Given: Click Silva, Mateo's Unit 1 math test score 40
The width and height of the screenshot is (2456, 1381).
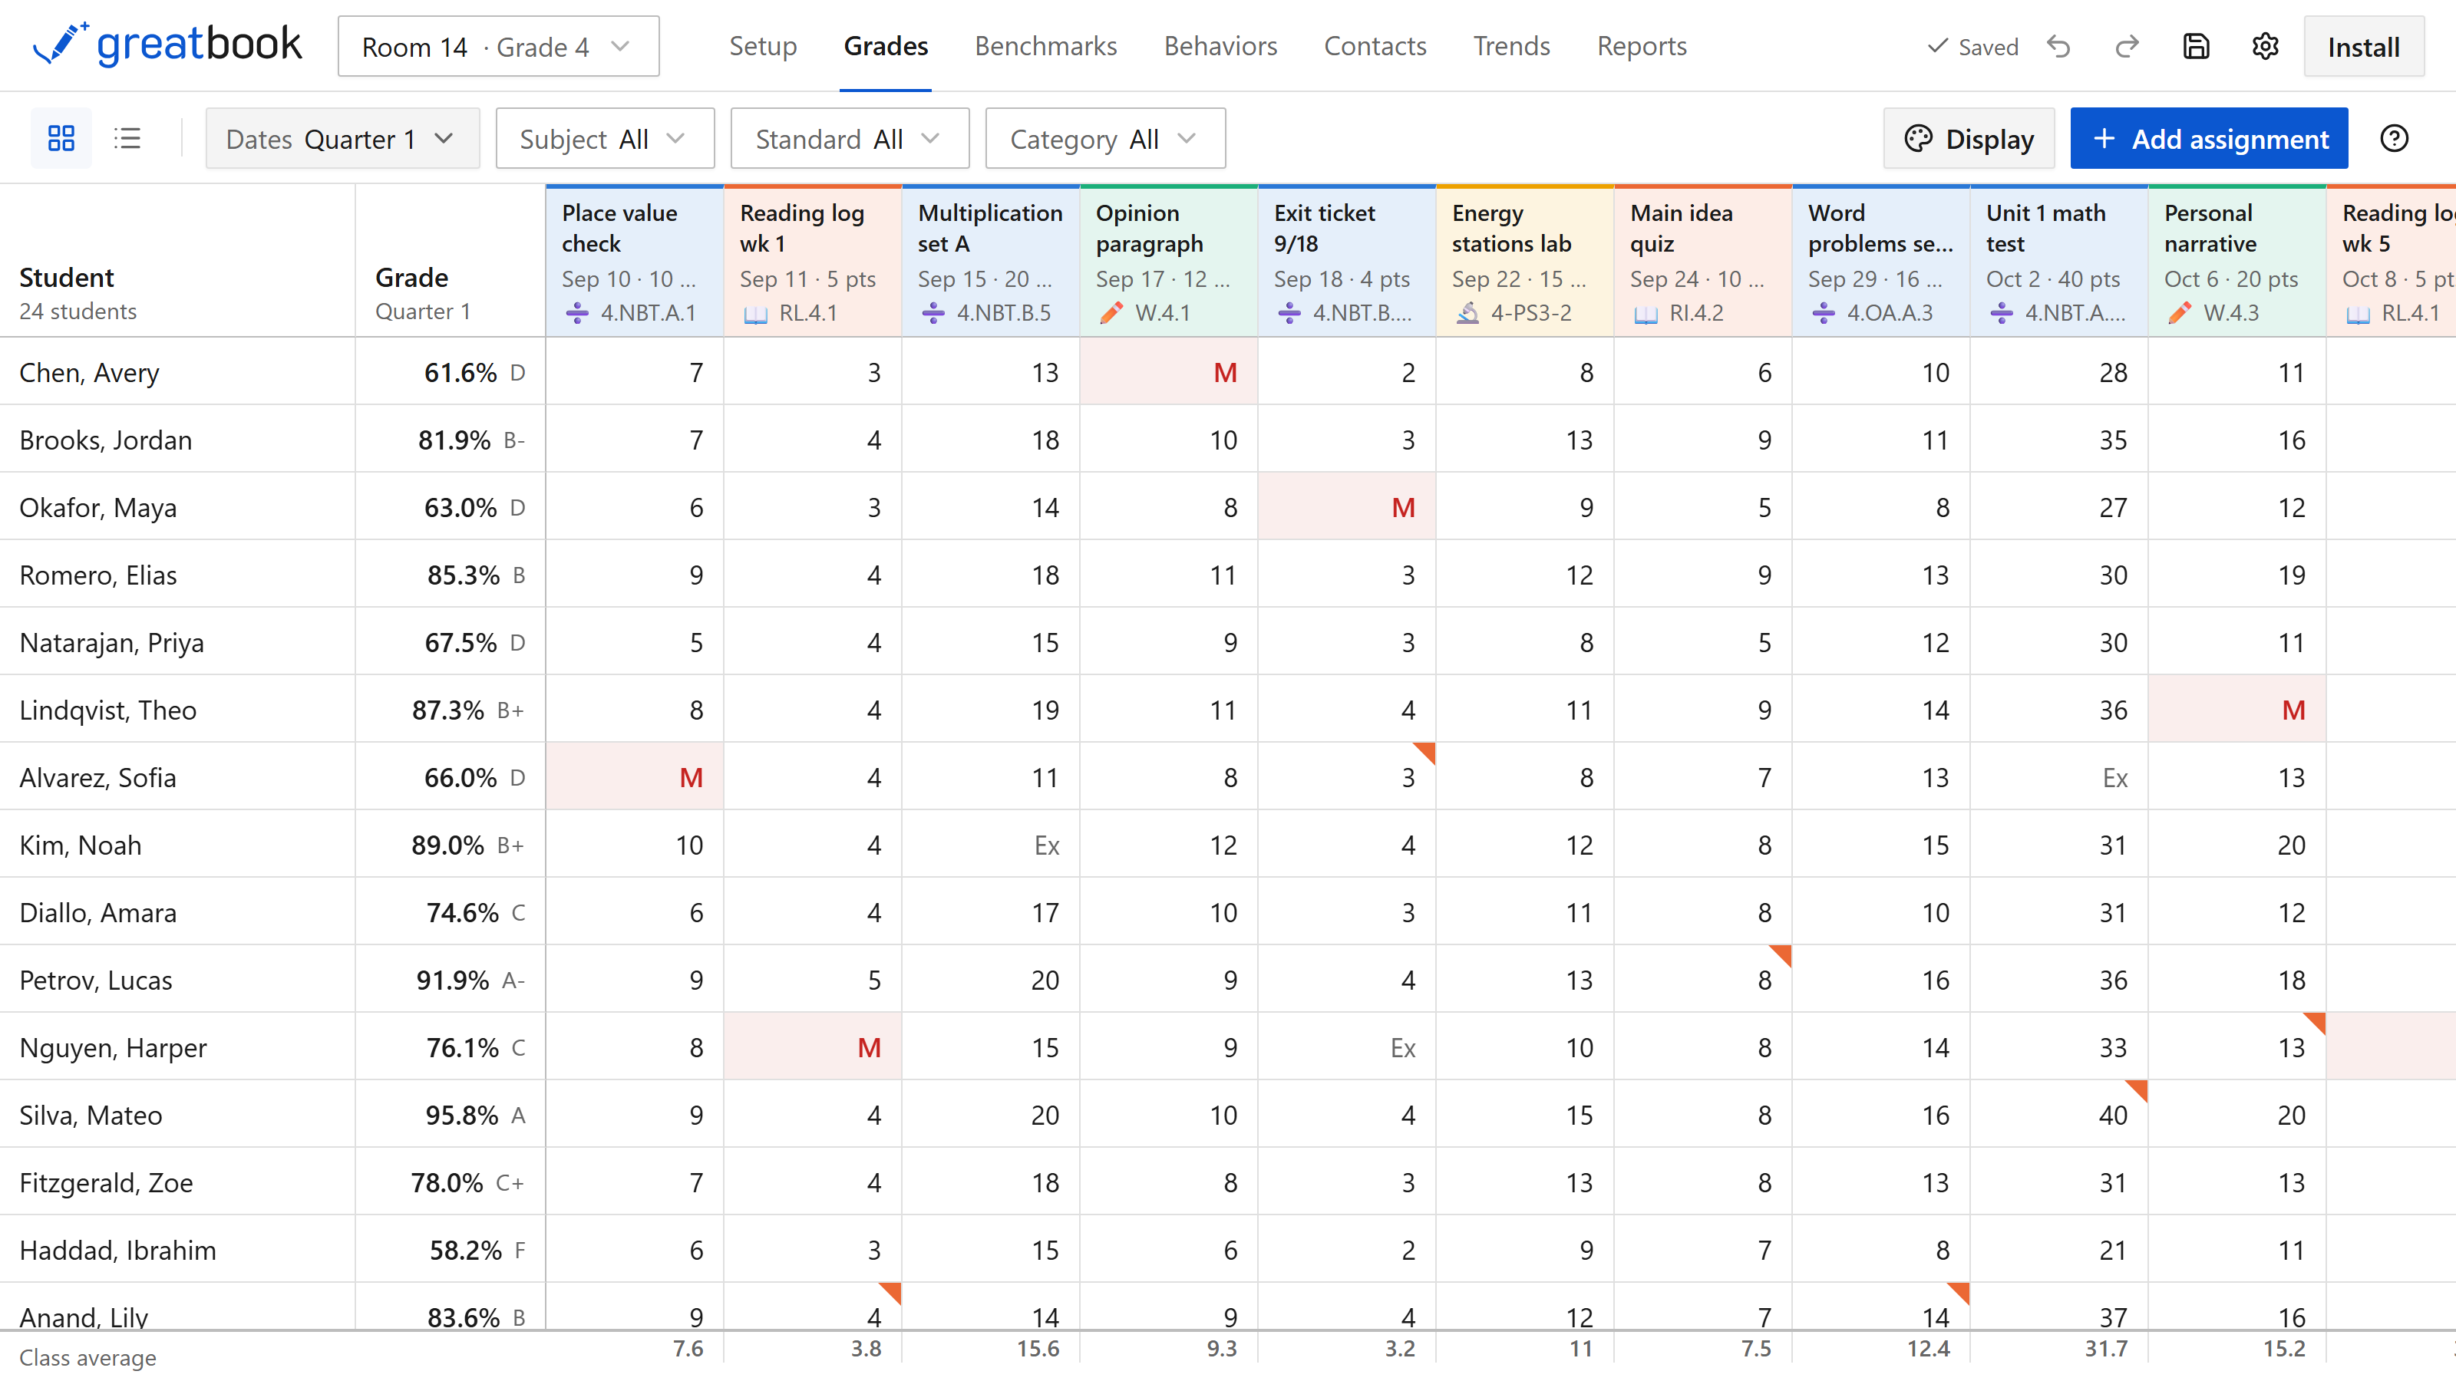Looking at the screenshot, I should point(2059,1114).
